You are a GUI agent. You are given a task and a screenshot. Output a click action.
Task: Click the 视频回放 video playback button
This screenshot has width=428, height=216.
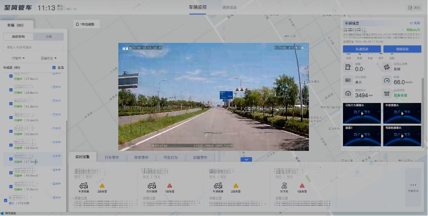(x=402, y=49)
